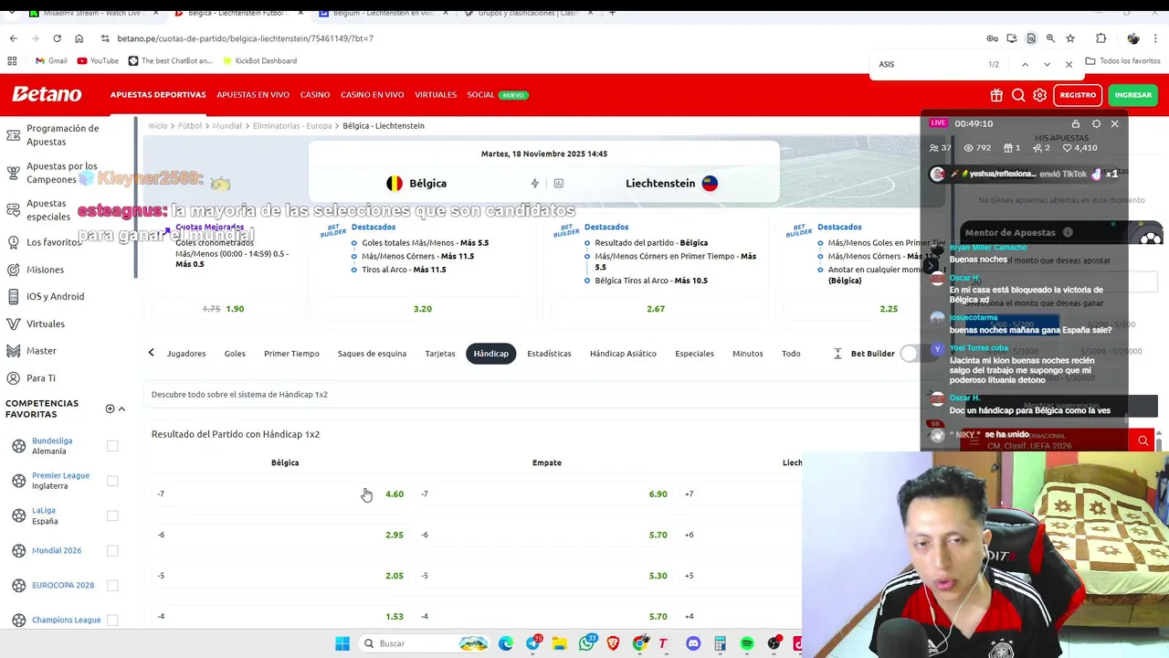Click Mentor de Apuestas info icon
This screenshot has width=1169, height=658.
click(x=1068, y=232)
